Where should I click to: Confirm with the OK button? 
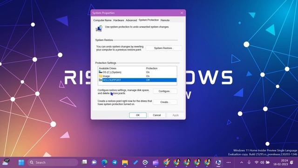click(138, 115)
